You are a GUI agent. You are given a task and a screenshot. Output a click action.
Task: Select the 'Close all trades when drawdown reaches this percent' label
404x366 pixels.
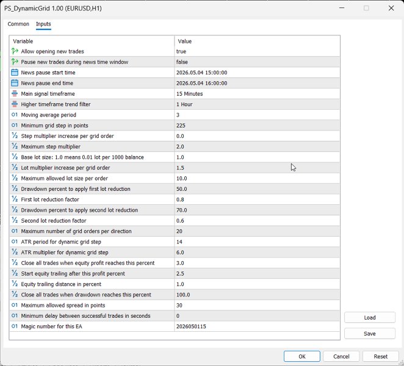pos(86,295)
